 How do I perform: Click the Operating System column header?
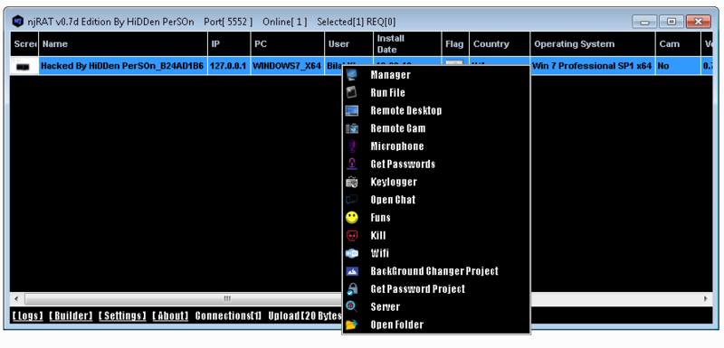(x=593, y=44)
